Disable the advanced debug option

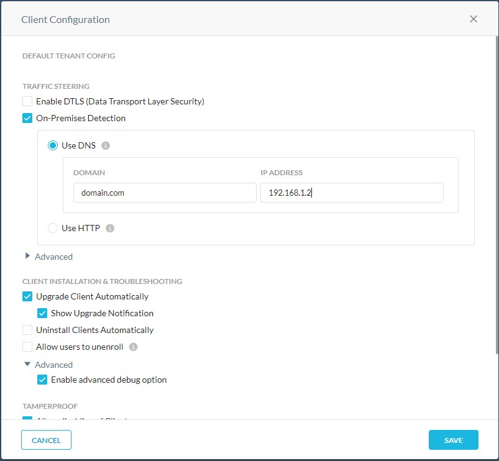tap(42, 380)
